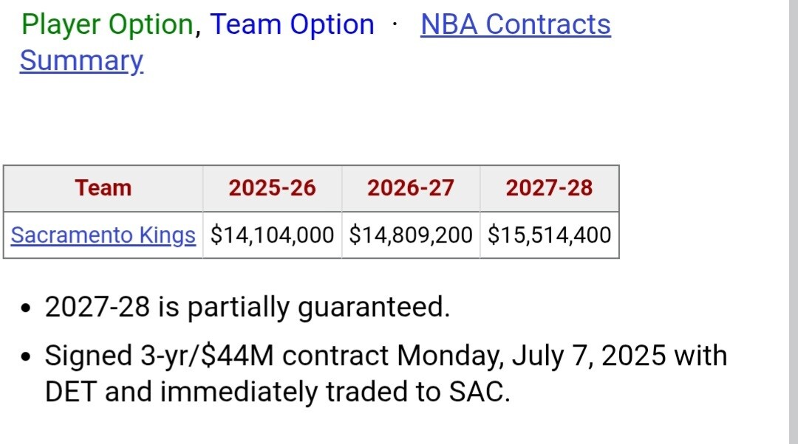Viewport: 798px width, 444px height.
Task: Click the 'DET and immediately traded to SAC' line
Action: point(277,392)
